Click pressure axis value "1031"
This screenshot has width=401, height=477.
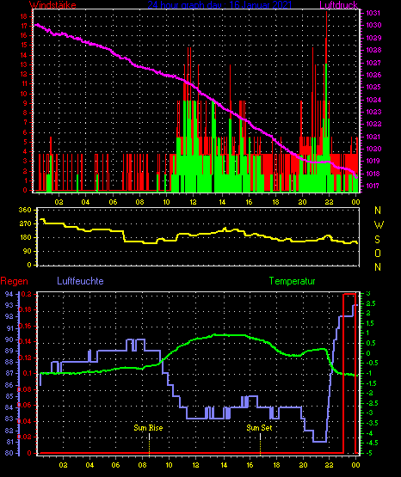(x=373, y=13)
